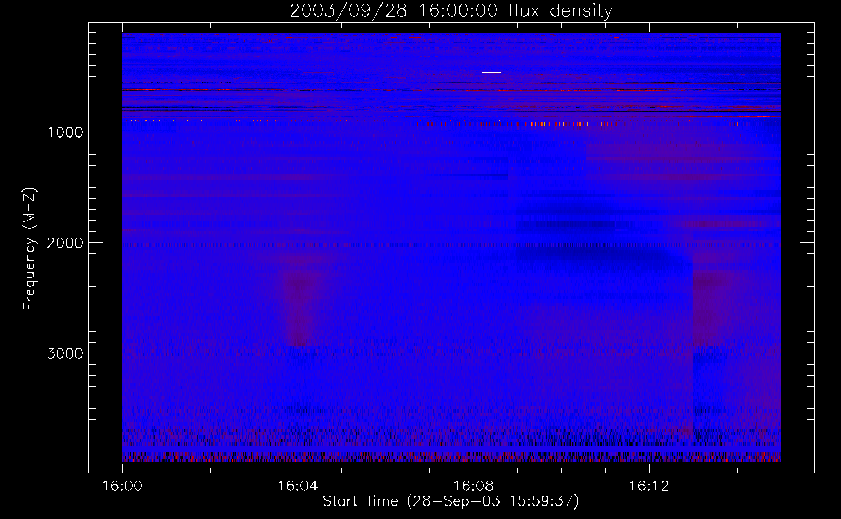Click the '3000' frequency tick label
The height and width of the screenshot is (519, 841).
[65, 353]
